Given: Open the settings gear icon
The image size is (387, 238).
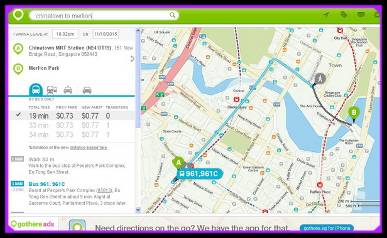Looking at the screenshot, I should 377,15.
